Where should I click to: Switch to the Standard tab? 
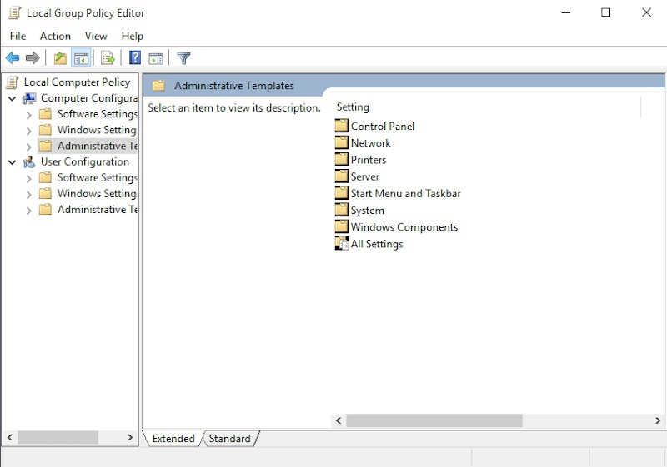pyautogui.click(x=229, y=439)
